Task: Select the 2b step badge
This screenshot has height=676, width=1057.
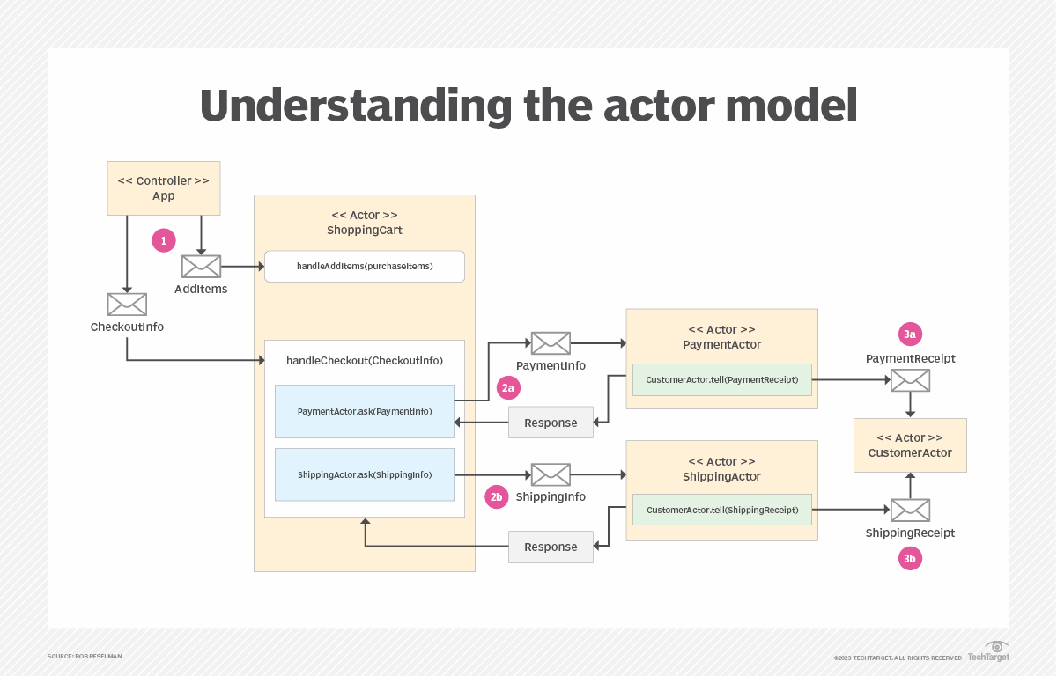Action: [496, 496]
